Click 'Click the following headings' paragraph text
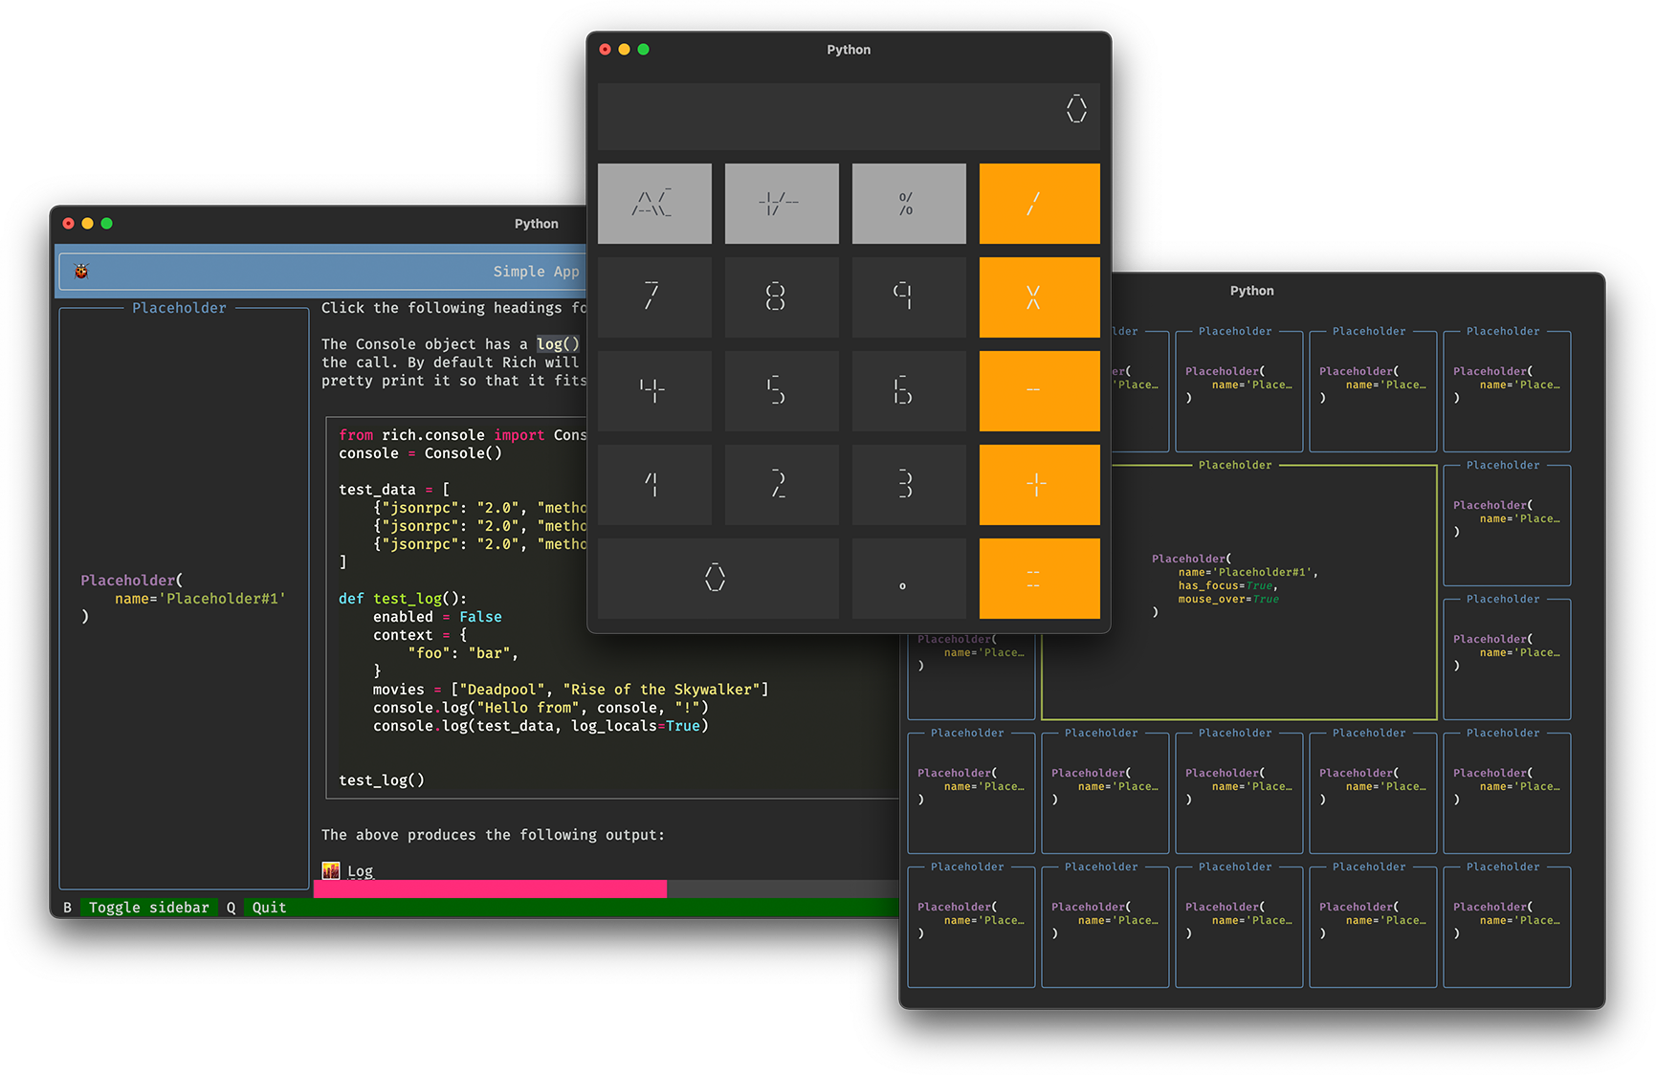1656x1075 pixels. click(453, 308)
